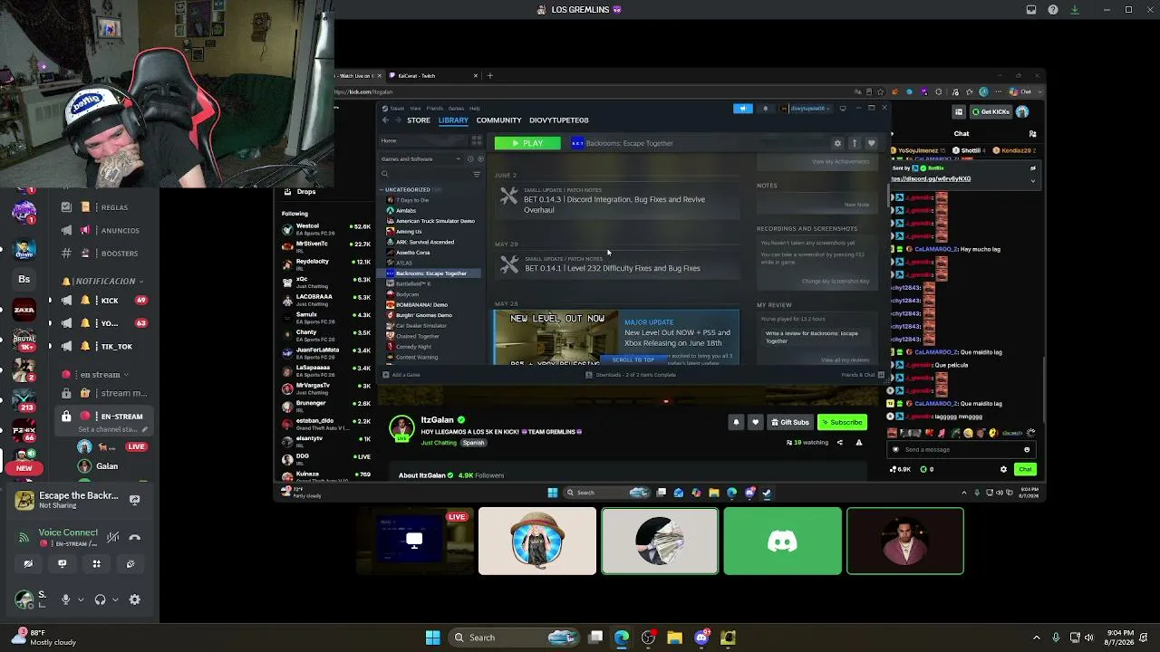
Task: Open the New Level Out Now thumbnail
Action: tap(556, 337)
